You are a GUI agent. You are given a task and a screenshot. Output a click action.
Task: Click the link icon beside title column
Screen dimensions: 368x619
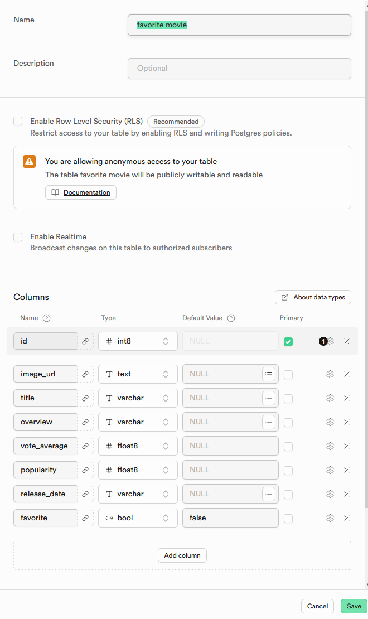coord(85,398)
